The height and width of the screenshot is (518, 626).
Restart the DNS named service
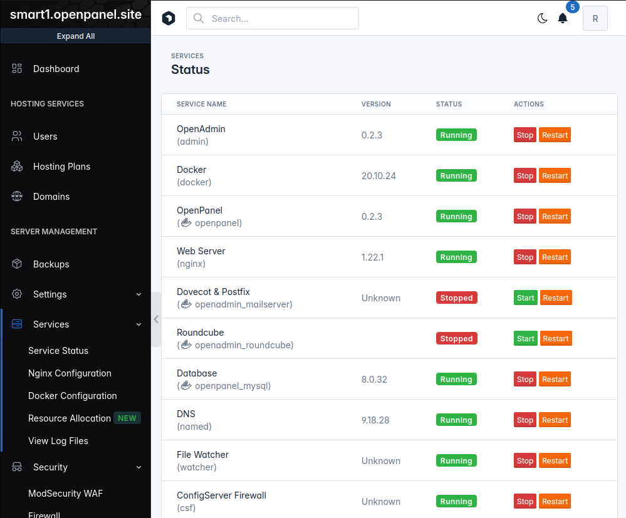click(x=555, y=420)
